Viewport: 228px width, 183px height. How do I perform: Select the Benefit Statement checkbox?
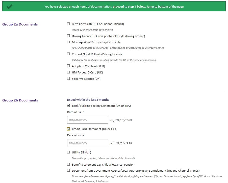click(68, 164)
